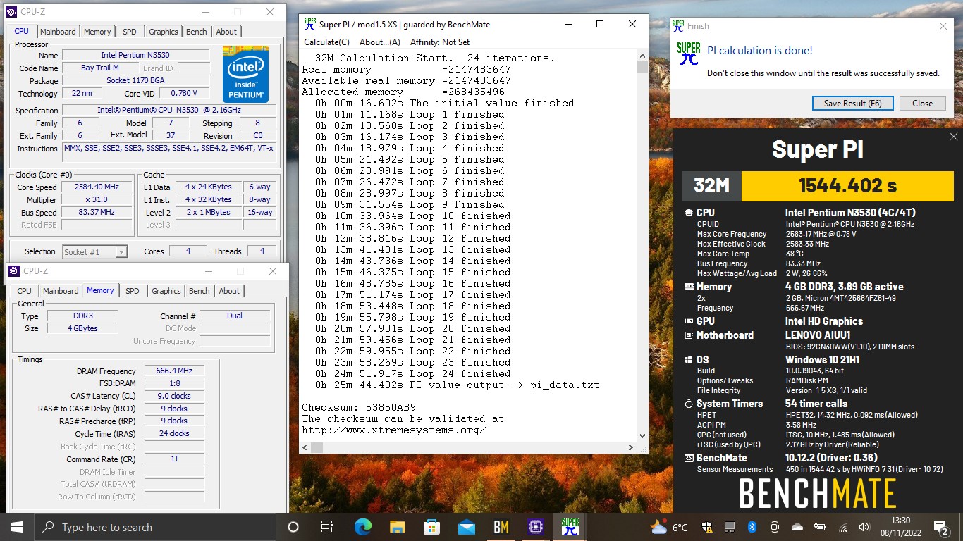Switch to Memory tab in top CPU-Z
Viewport: 963px width, 541px height.
click(97, 32)
